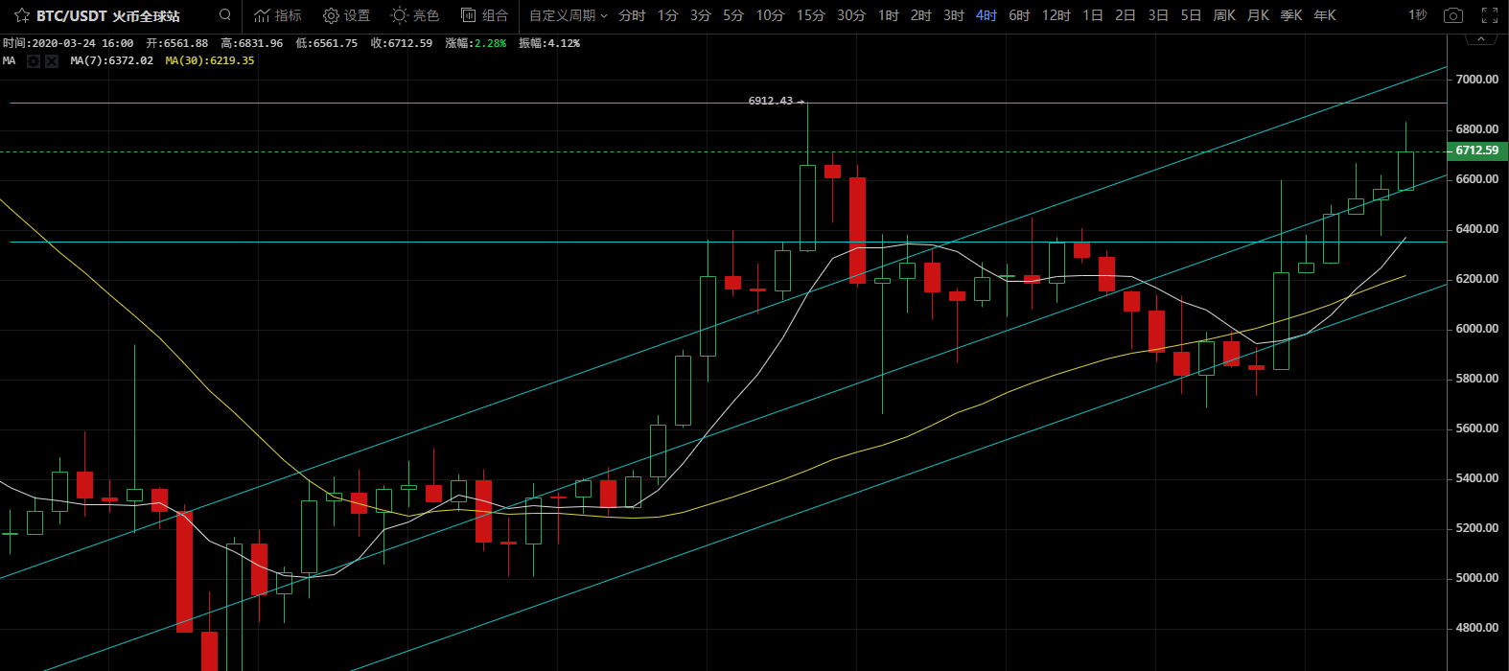Switch to 年K yearly candles
1509x671 pixels.
point(1325,15)
